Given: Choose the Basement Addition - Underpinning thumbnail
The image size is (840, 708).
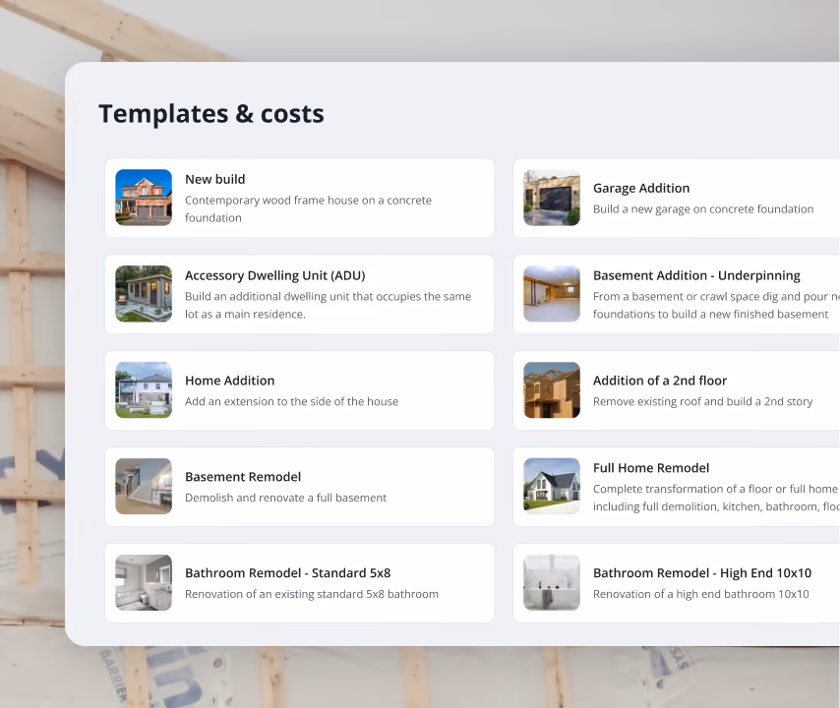Looking at the screenshot, I should (552, 294).
